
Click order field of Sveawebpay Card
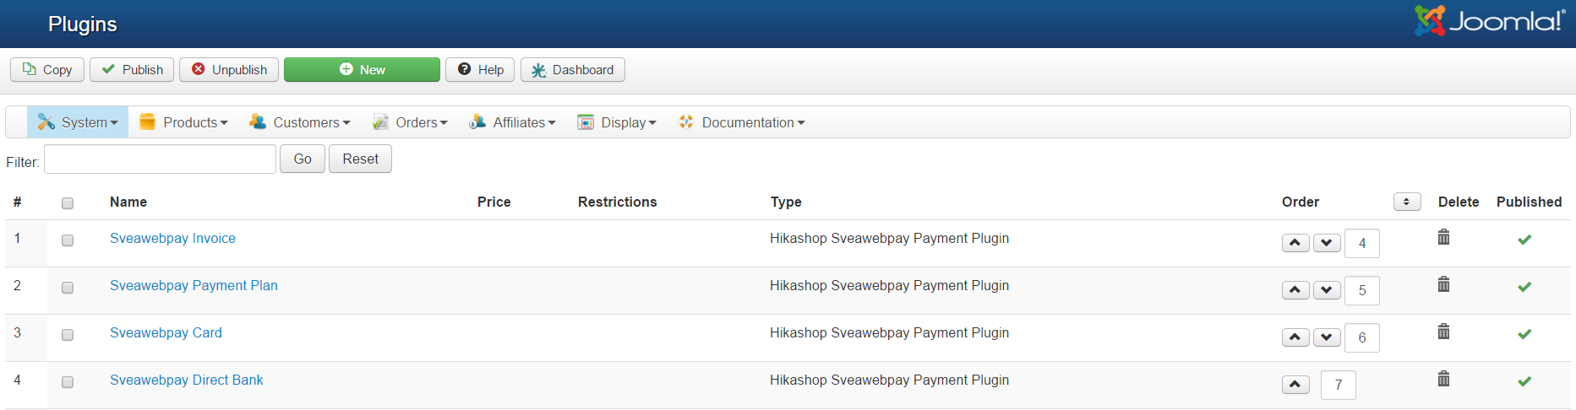[1362, 337]
